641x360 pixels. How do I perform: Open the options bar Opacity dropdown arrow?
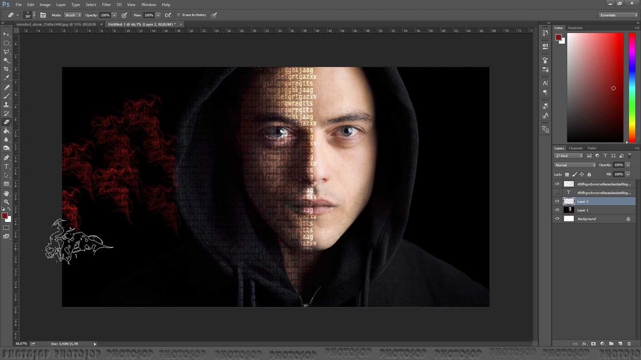pyautogui.click(x=114, y=15)
